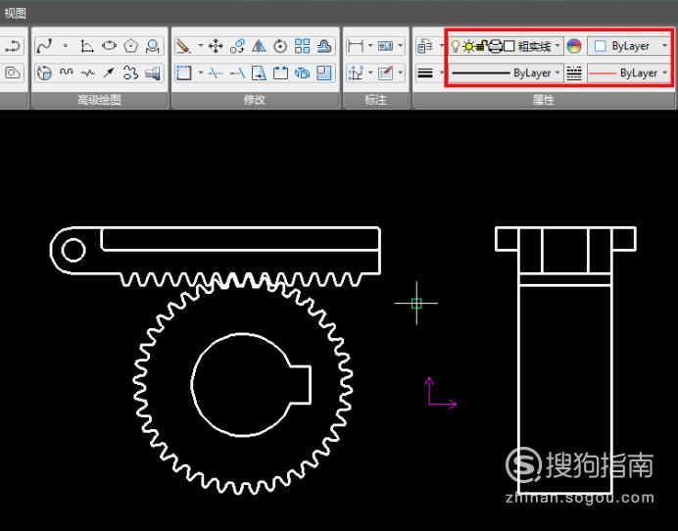Image resolution: width=678 pixels, height=531 pixels.
Task: Expand the stretch tool dropdown arrow
Action: (x=201, y=72)
